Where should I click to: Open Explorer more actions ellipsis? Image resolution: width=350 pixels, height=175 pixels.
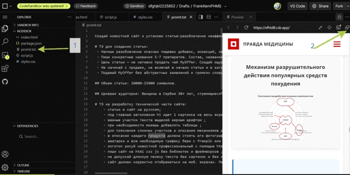[x=70, y=17]
